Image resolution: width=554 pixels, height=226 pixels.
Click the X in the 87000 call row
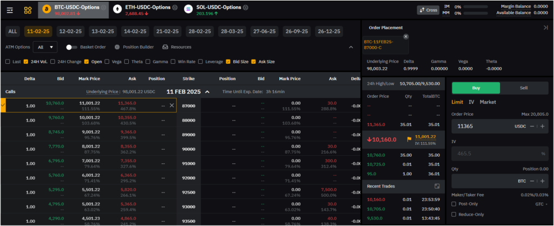pos(172,105)
